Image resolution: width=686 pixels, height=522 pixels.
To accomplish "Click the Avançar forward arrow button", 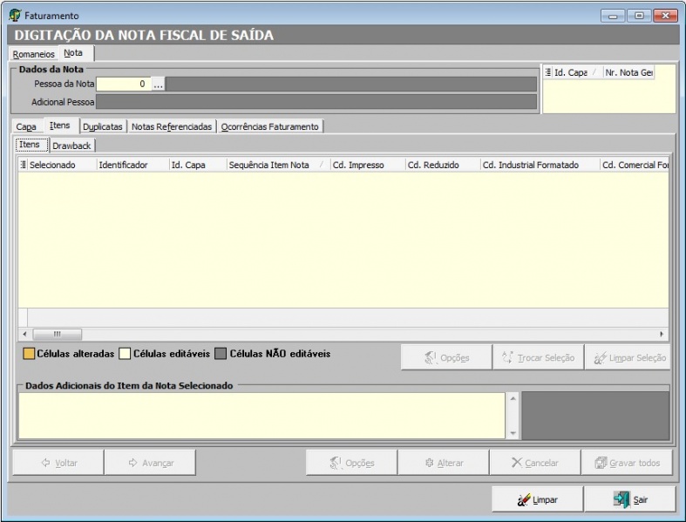I will coord(150,463).
